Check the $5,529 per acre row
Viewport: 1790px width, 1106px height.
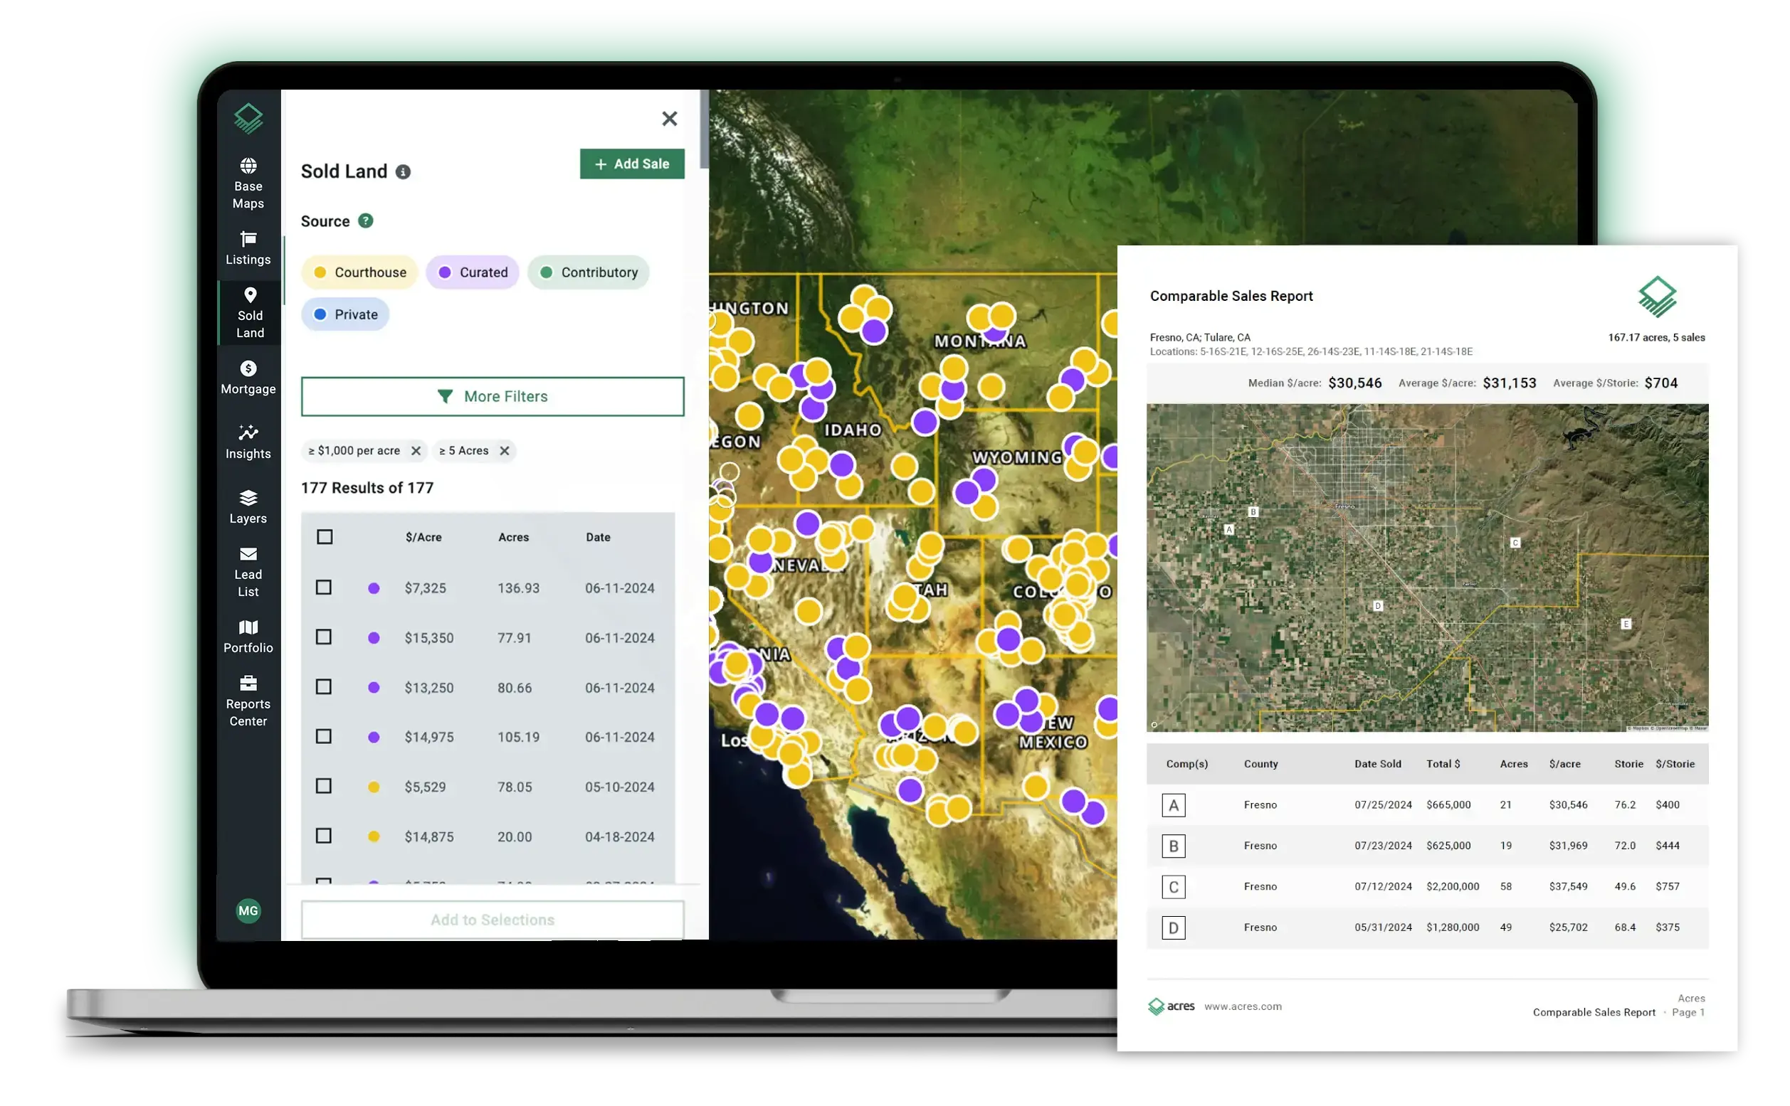323,787
